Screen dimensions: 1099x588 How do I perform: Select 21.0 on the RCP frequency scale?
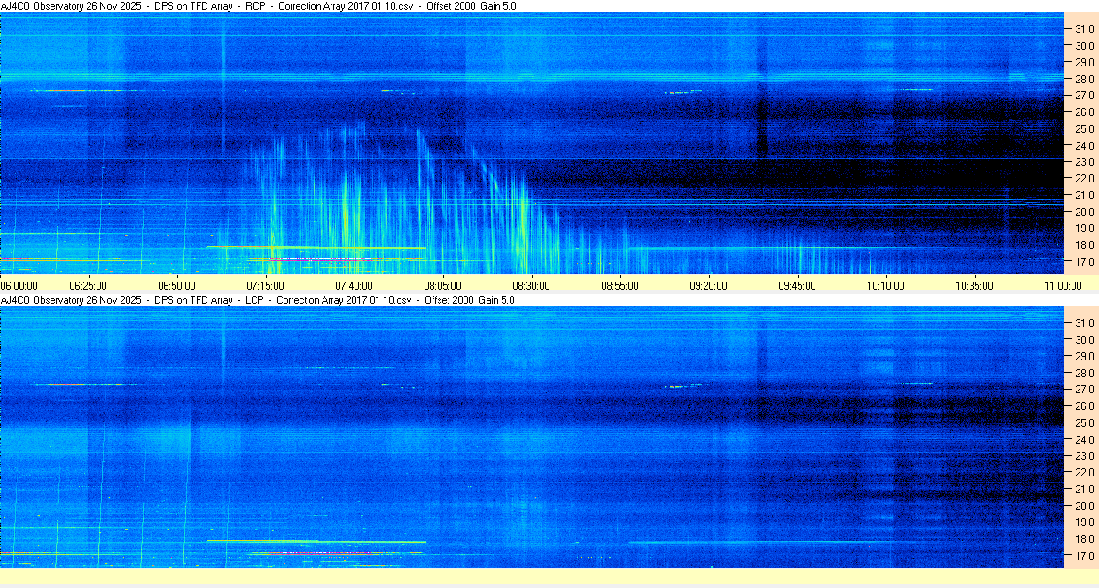(x=1084, y=196)
